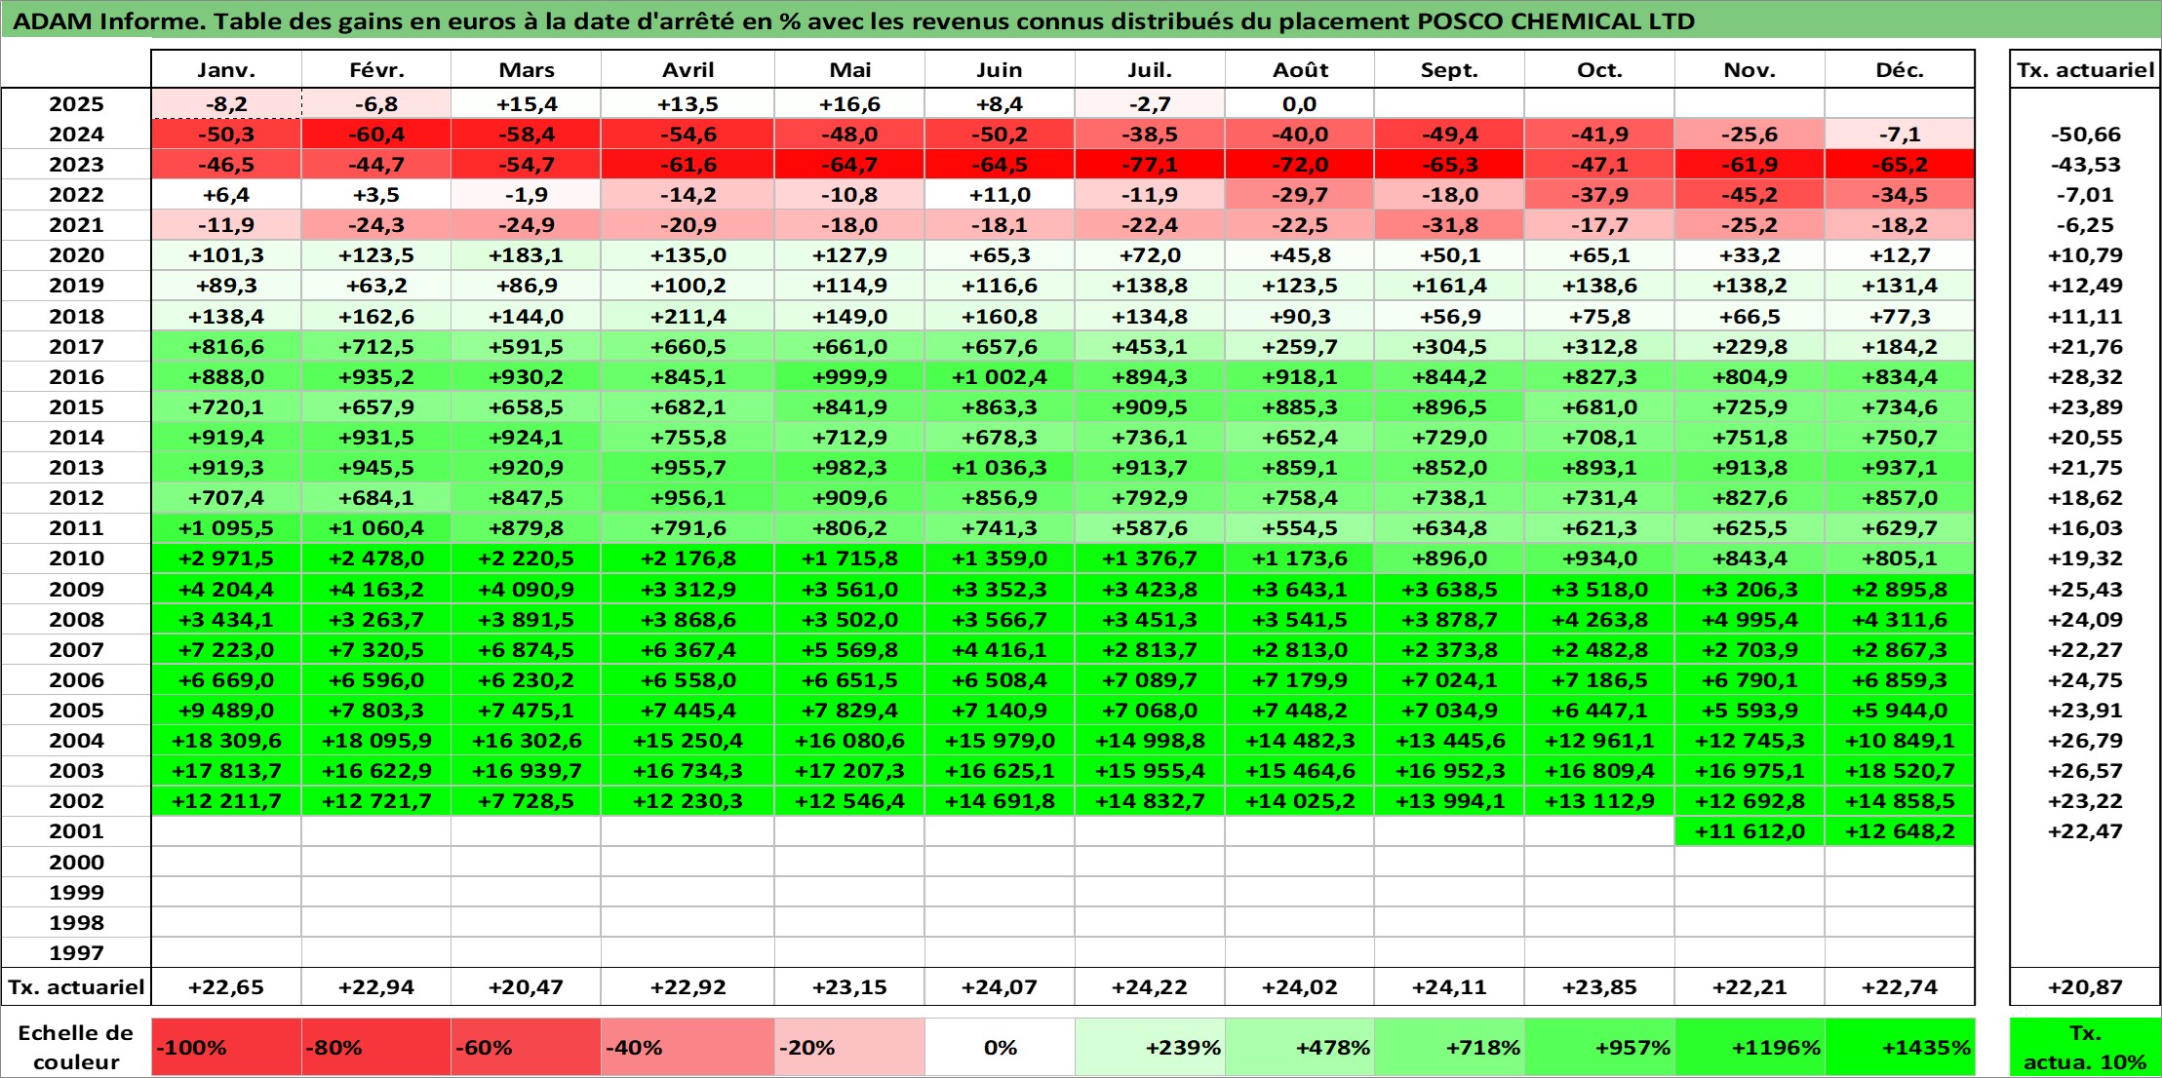Click the -31,8 cell in 2021 row
This screenshot has width=2162, height=1078.
[x=1449, y=225]
